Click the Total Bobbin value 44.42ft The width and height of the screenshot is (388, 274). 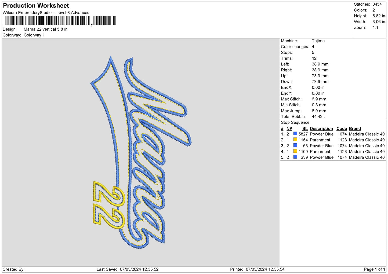click(318, 117)
